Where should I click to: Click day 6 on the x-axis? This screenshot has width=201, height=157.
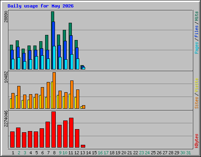click(42, 153)
